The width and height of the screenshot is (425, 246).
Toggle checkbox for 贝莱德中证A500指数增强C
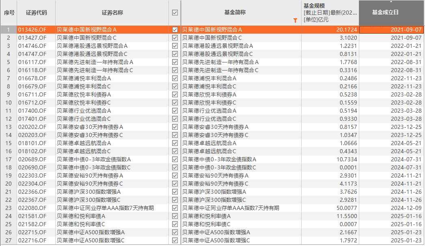click(175, 240)
